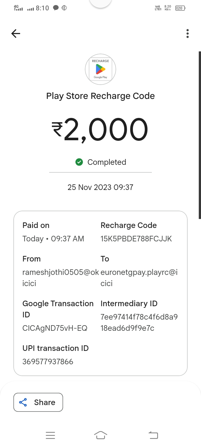Open the three-dot overflow menu
The image size is (201, 447).
tap(188, 34)
